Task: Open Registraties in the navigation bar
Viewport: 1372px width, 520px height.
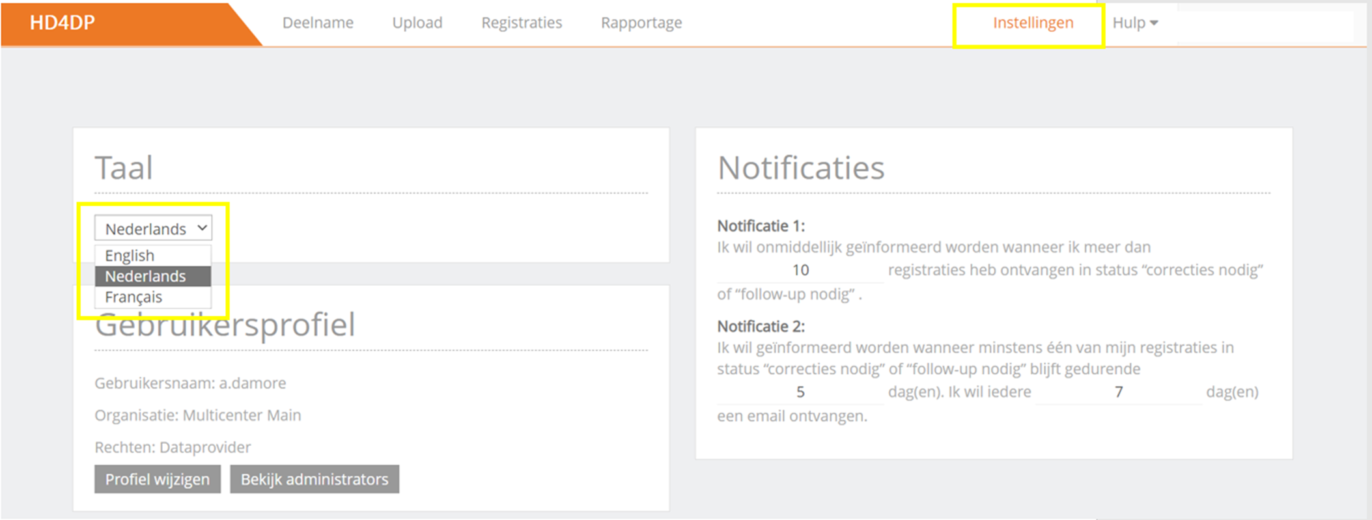Action: click(522, 23)
